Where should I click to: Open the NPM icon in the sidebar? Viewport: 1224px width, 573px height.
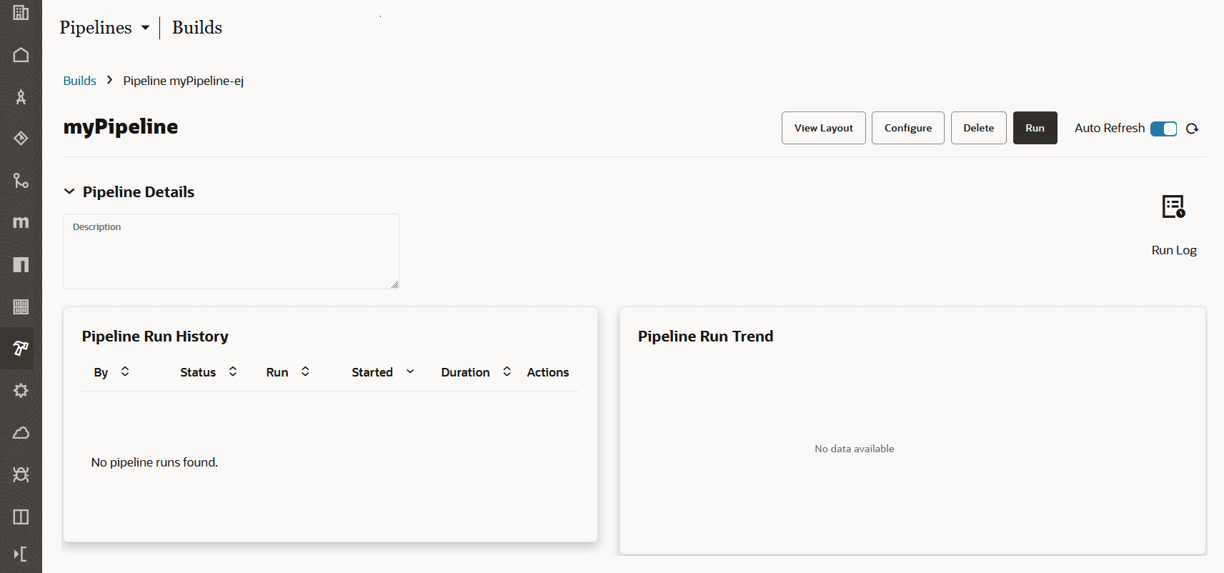21,264
